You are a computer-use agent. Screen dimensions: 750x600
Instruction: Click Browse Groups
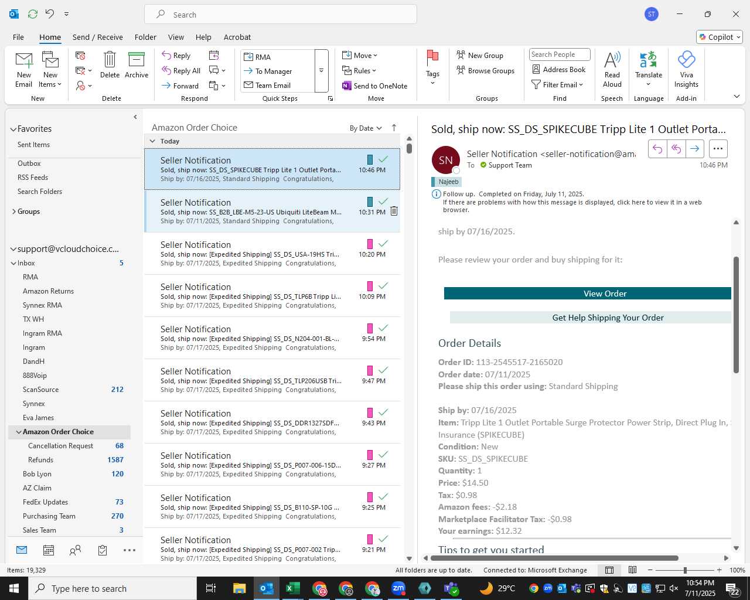pyautogui.click(x=485, y=70)
